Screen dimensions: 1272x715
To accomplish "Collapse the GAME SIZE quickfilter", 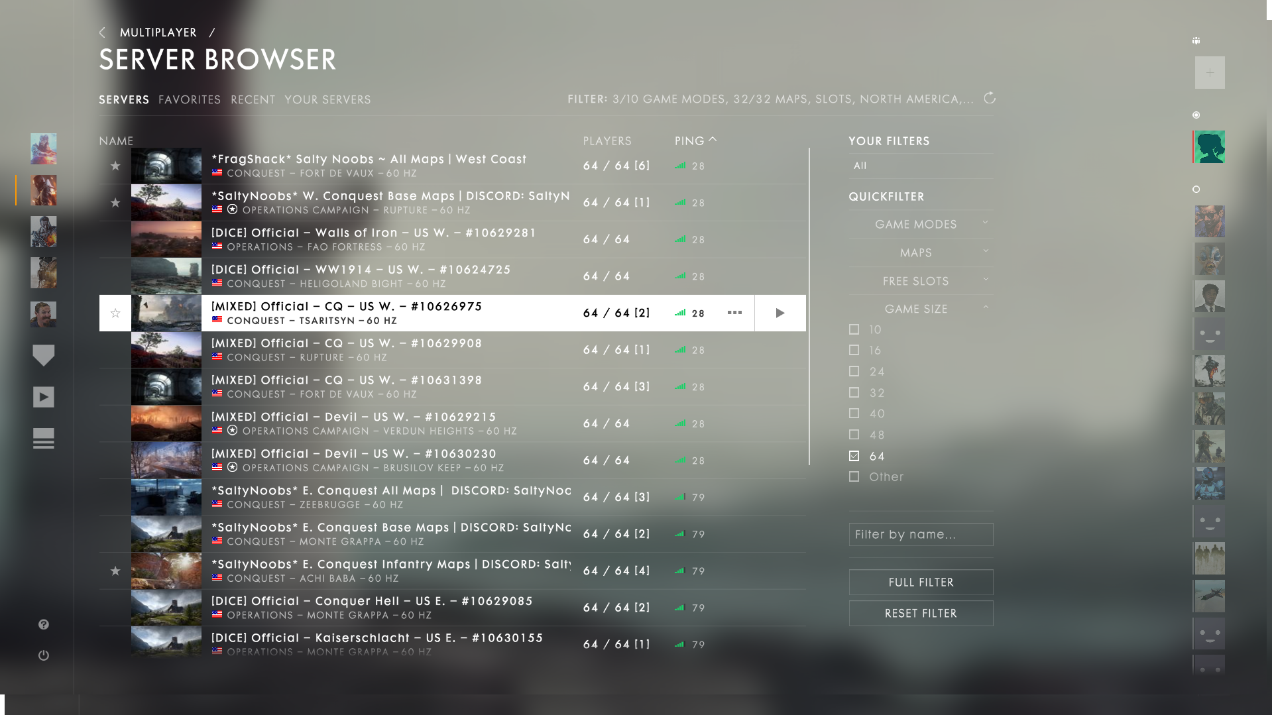I will (x=921, y=309).
